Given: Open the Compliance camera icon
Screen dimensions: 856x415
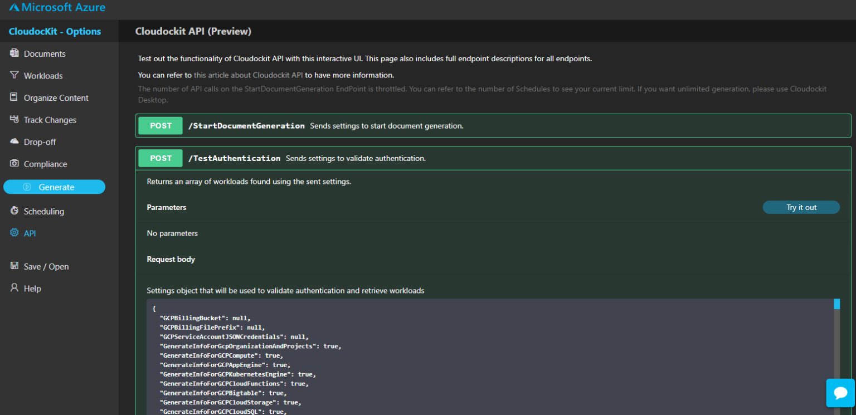Looking at the screenshot, I should pos(14,163).
